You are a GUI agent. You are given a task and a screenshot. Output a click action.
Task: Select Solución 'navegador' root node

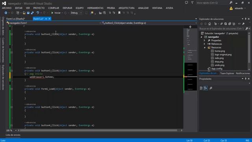[220, 33]
